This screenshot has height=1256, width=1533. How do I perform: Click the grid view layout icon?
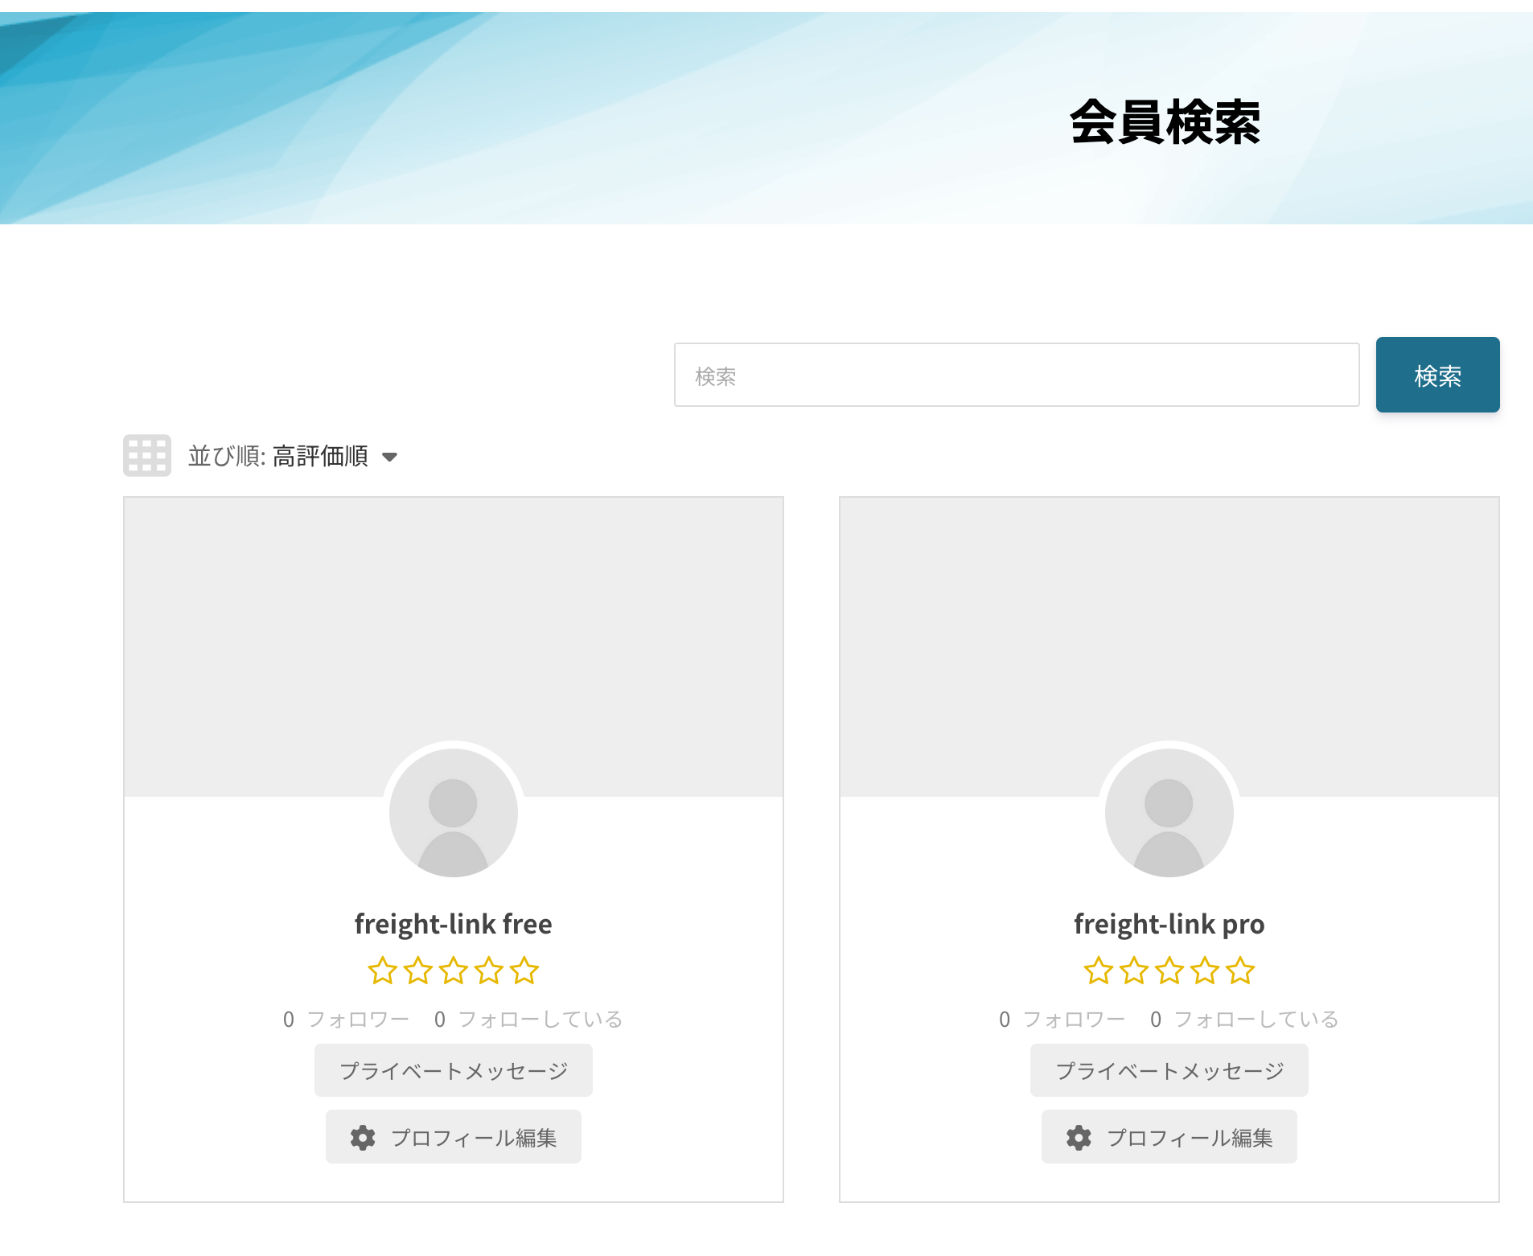pyautogui.click(x=146, y=456)
